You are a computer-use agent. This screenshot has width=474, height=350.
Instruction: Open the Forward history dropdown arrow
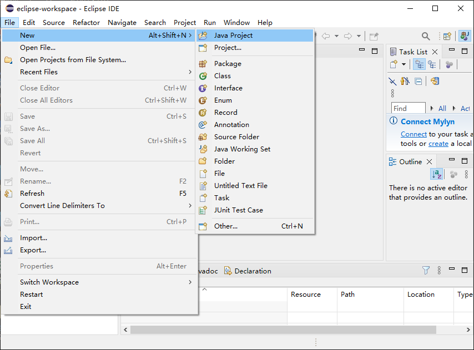(359, 36)
